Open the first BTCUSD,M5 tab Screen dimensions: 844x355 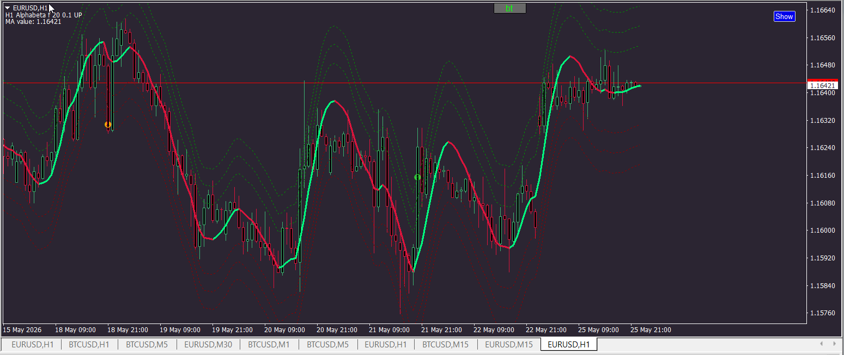coord(147,344)
